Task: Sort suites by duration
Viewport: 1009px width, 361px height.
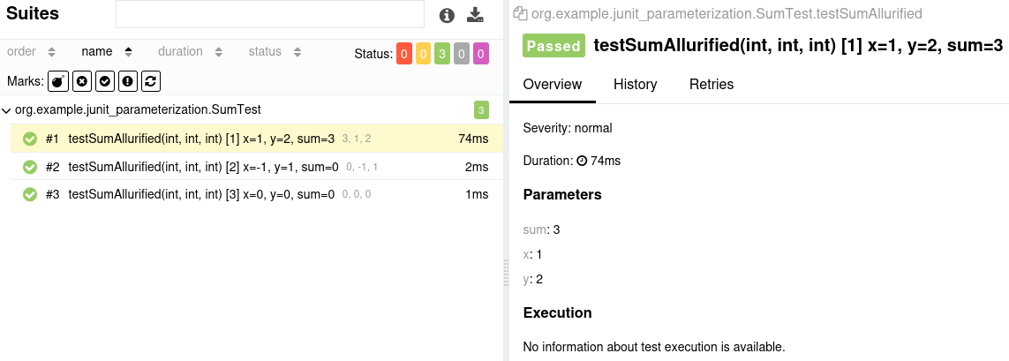Action: click(191, 51)
